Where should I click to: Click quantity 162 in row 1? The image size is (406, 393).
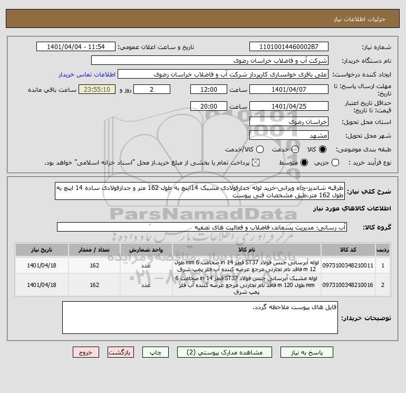[x=94, y=265]
